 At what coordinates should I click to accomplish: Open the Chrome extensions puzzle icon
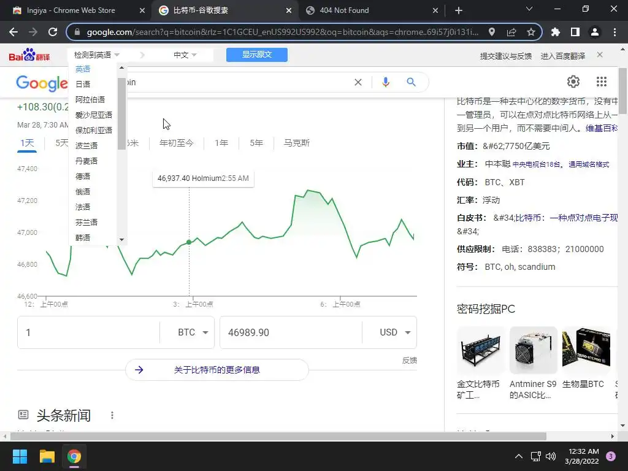pyautogui.click(x=556, y=32)
